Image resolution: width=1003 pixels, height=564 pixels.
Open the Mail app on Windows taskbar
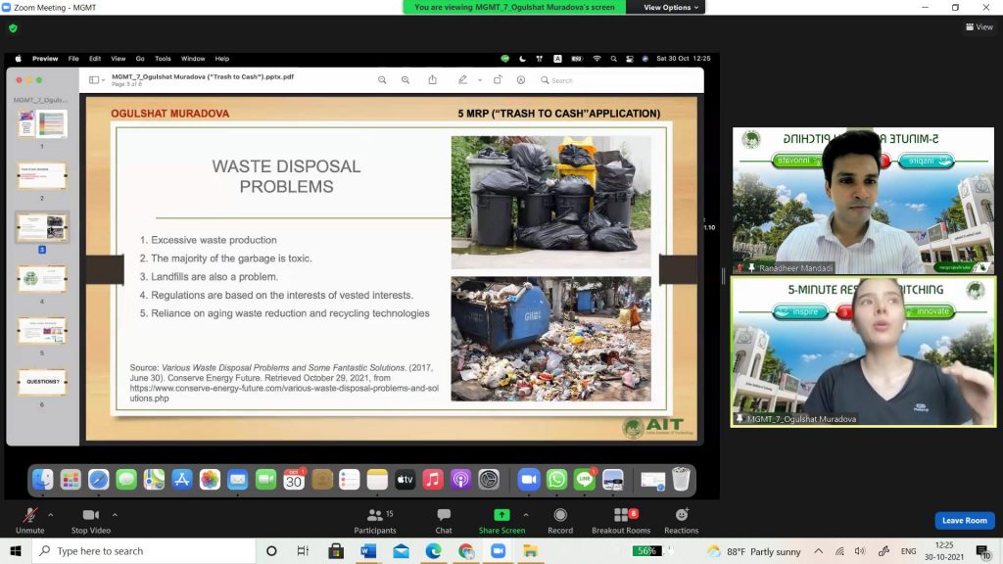tap(401, 550)
